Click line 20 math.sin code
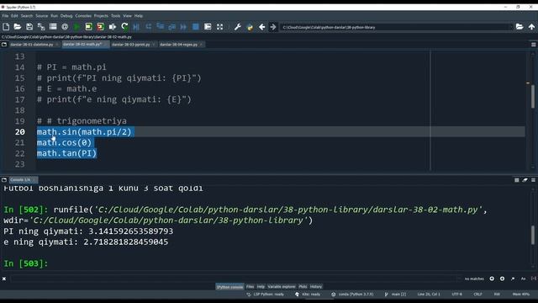This screenshot has width=538, height=303. 84,132
